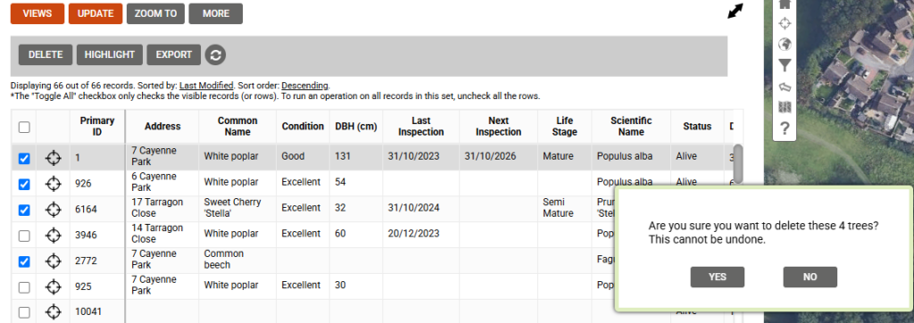Confirm deletion by clicking YES

pos(717,277)
